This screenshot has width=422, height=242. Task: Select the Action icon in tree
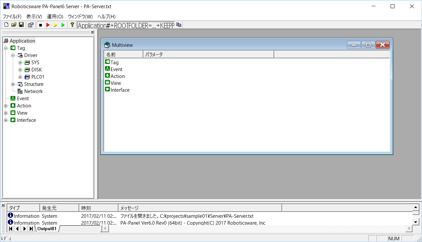[x=13, y=106]
